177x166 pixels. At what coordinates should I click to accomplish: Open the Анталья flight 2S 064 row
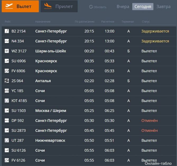(43, 81)
